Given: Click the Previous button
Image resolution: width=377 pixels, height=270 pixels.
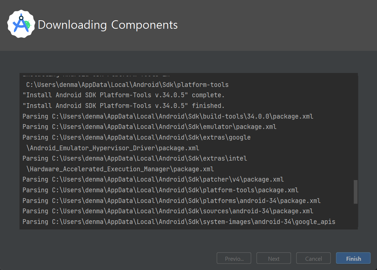Looking at the screenshot, I should [234, 258].
